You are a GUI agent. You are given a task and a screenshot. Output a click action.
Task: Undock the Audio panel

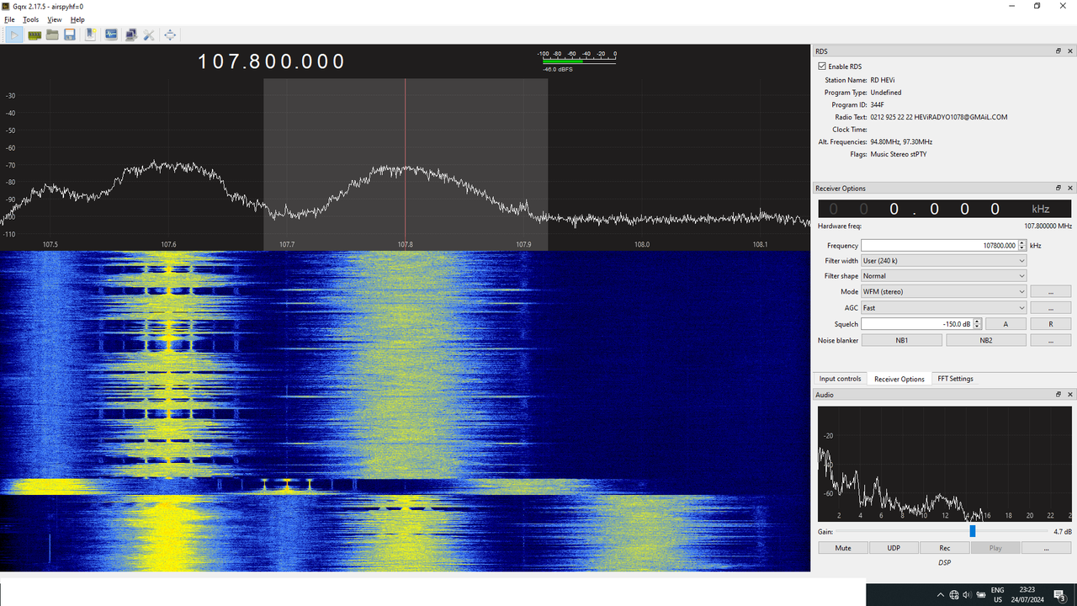1058,395
